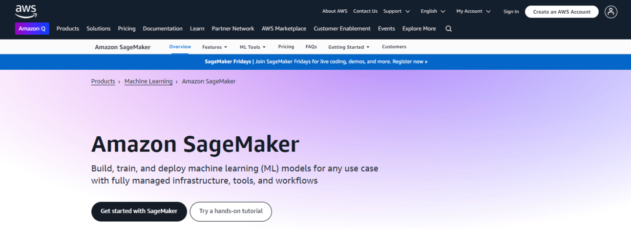Open the Products menu
The width and height of the screenshot is (631, 229).
68,29
